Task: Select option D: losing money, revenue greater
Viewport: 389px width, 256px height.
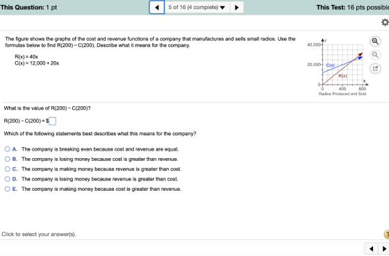Action: coord(8,179)
